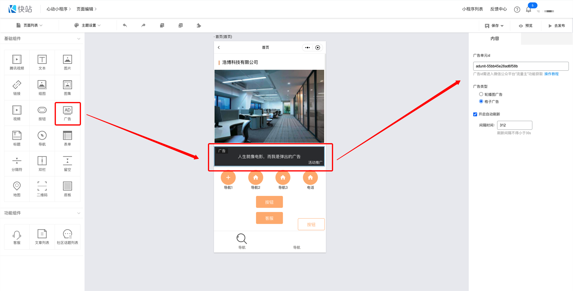Collapse the 基础组件 section
The image size is (573, 291).
coord(79,39)
